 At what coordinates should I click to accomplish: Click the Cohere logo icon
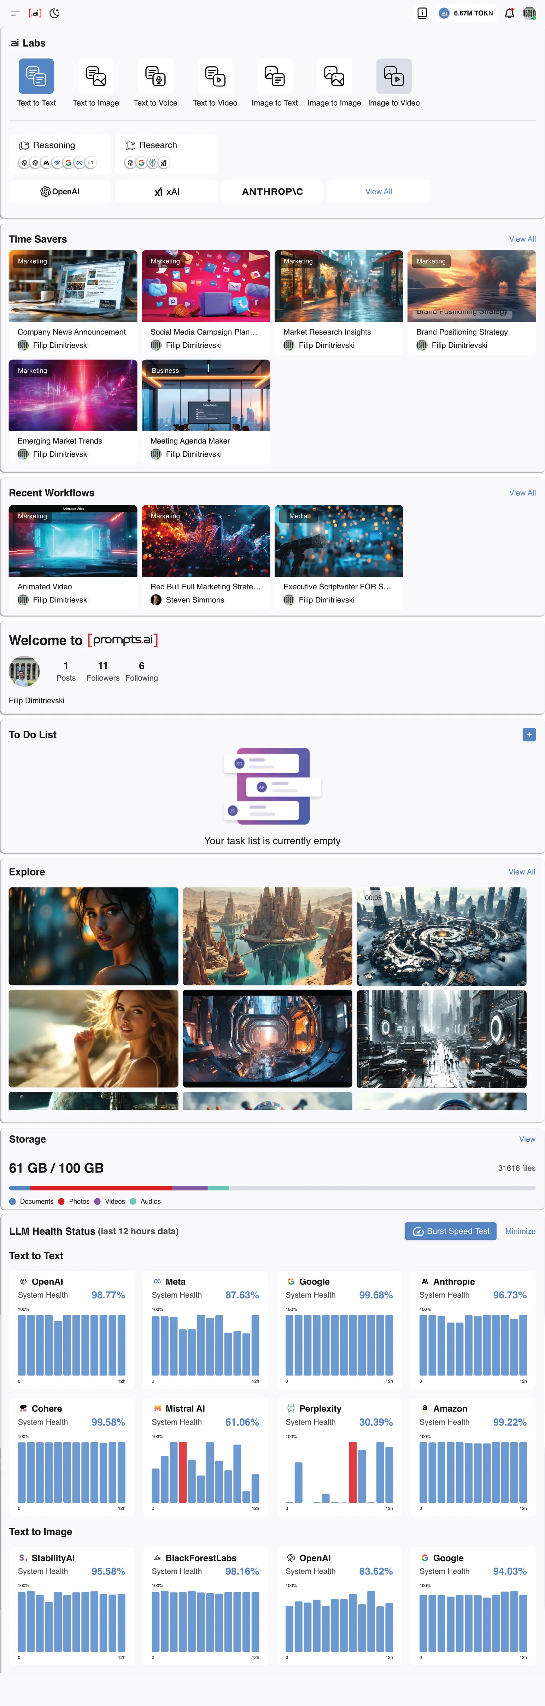coord(23,1409)
